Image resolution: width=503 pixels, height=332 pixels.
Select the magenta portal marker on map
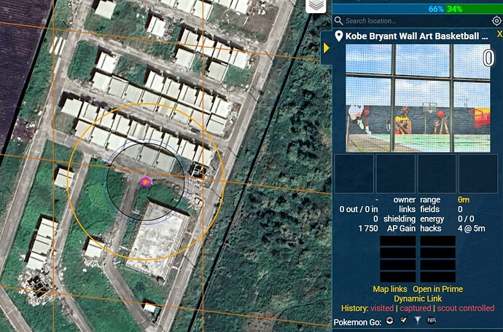click(x=146, y=182)
